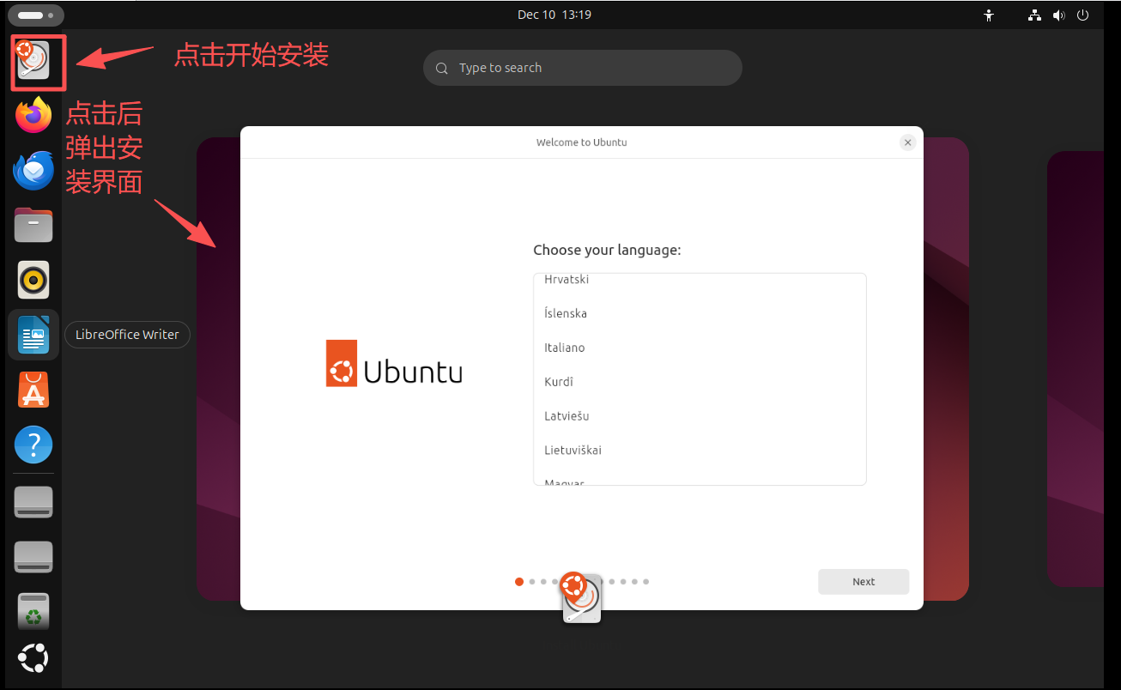Open the accessibility menu in top bar
The image size is (1121, 690).
pyautogui.click(x=989, y=15)
